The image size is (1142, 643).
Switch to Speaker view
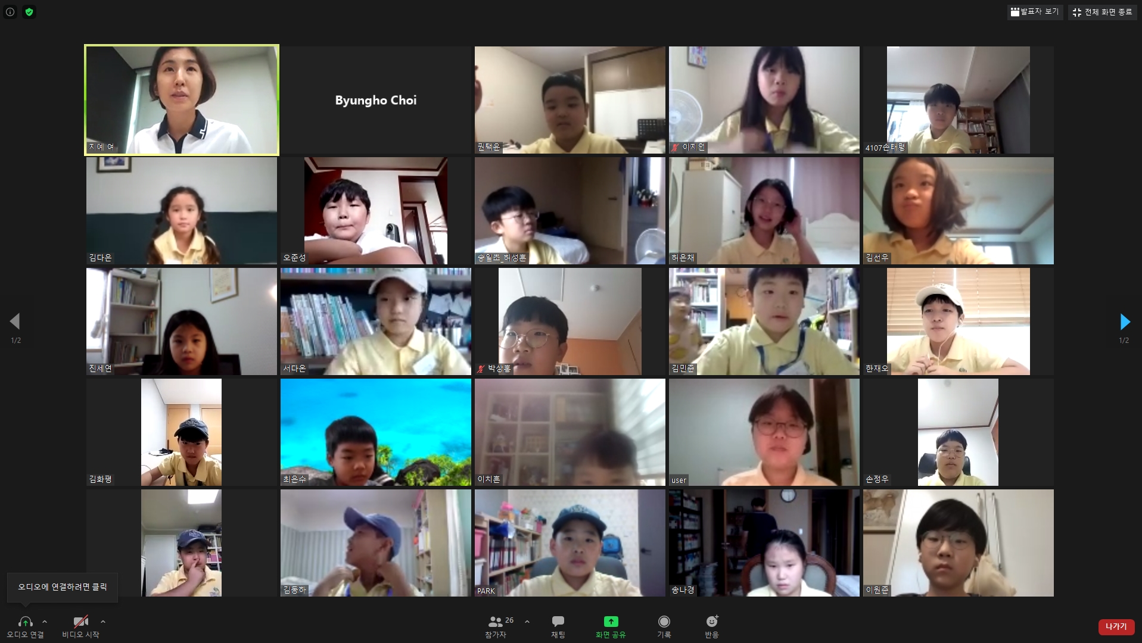click(x=1035, y=12)
